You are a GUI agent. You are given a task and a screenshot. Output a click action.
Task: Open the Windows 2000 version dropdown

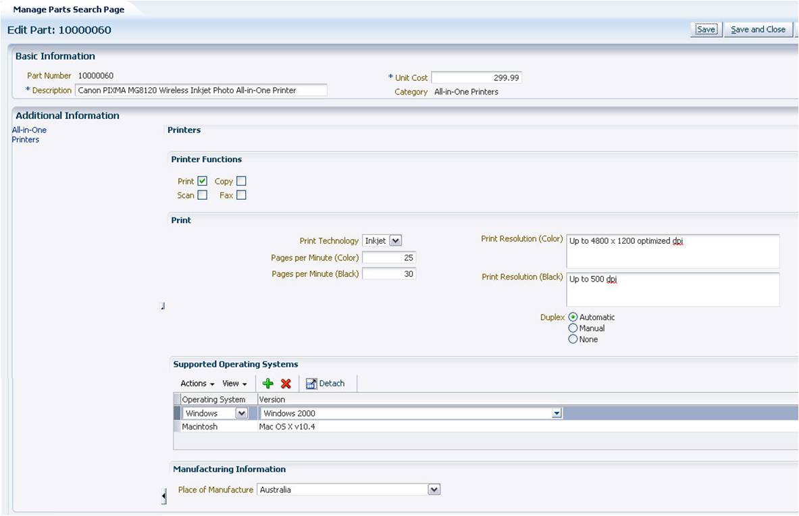point(557,413)
